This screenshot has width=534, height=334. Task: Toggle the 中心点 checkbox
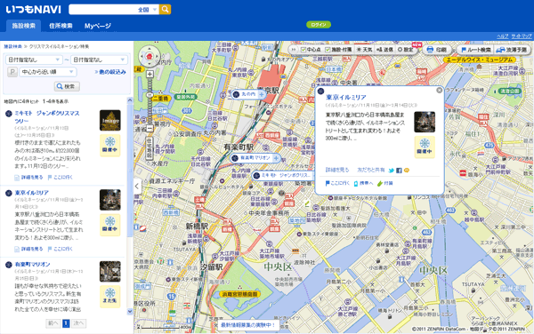coord(311,50)
